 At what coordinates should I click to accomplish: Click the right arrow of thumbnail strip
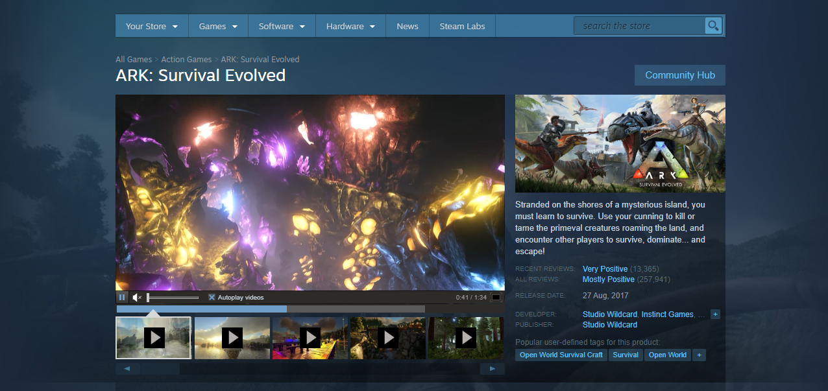[493, 369]
